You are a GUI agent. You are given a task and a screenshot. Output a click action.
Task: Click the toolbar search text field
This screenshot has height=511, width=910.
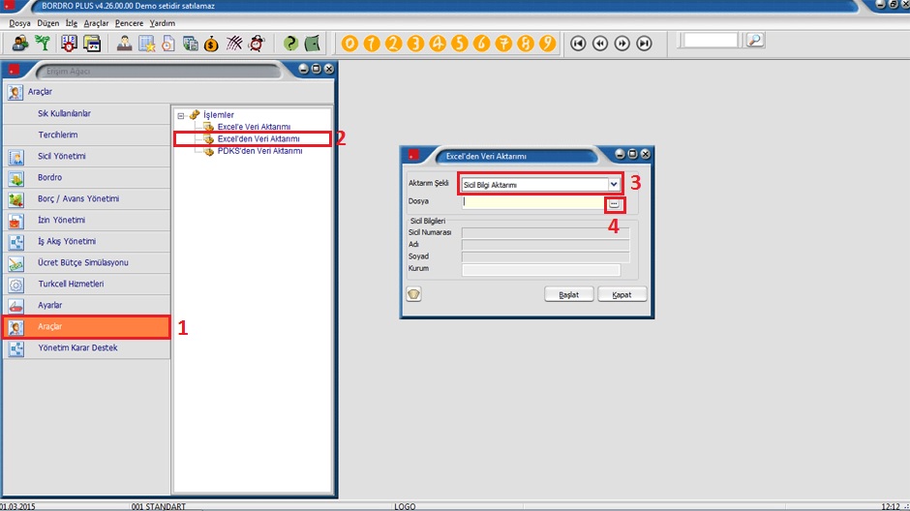click(710, 40)
